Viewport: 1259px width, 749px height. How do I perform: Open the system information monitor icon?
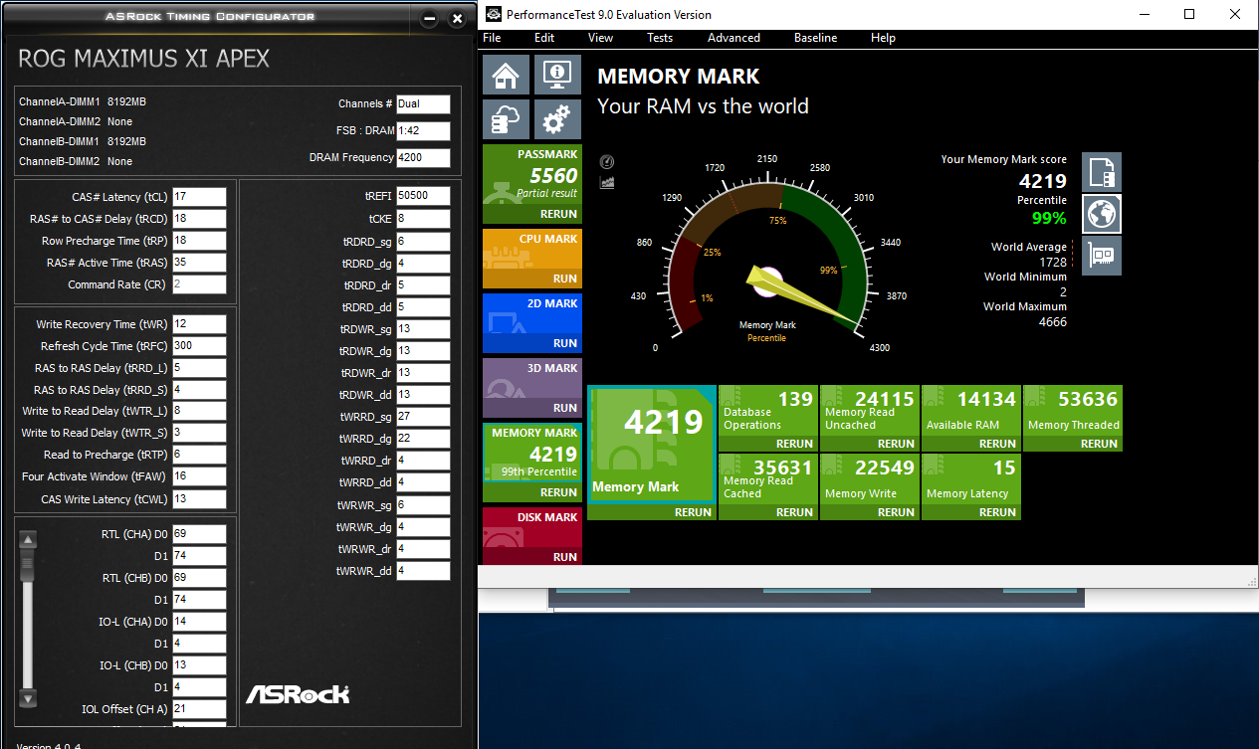(557, 74)
